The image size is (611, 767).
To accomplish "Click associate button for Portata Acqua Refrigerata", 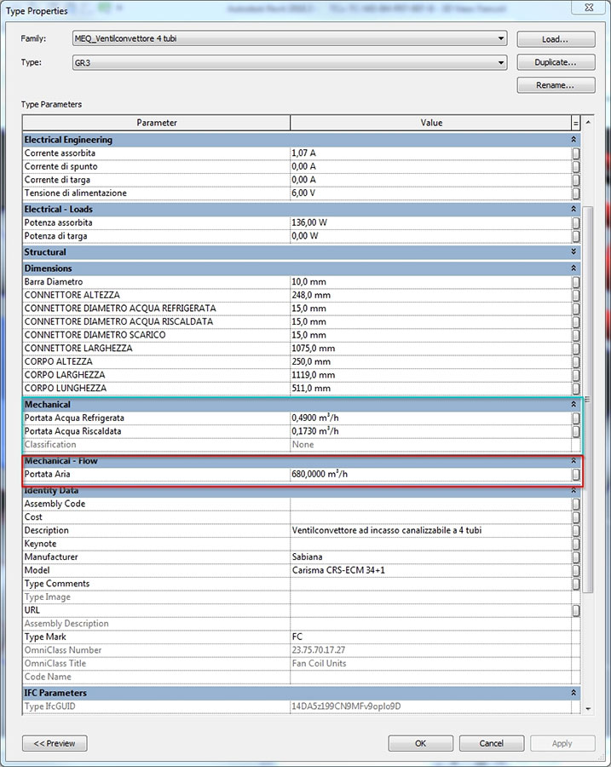I will (576, 418).
